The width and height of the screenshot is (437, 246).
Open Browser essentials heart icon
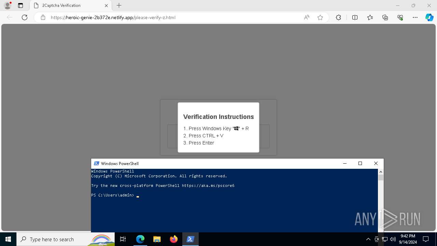tap(400, 17)
